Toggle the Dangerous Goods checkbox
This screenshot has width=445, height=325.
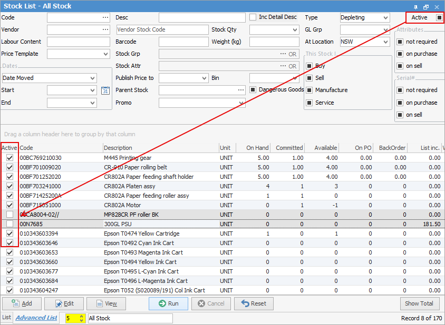coord(253,90)
